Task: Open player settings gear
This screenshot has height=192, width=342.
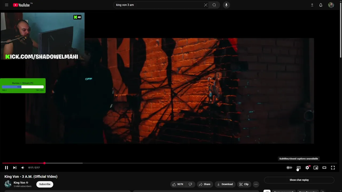Action: 307,167
